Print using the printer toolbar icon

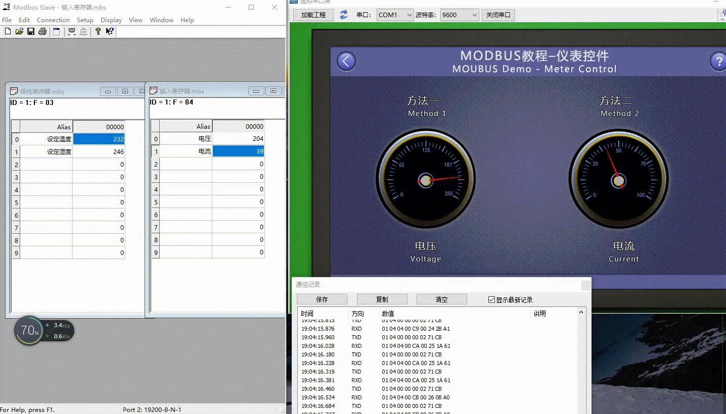coord(43,31)
